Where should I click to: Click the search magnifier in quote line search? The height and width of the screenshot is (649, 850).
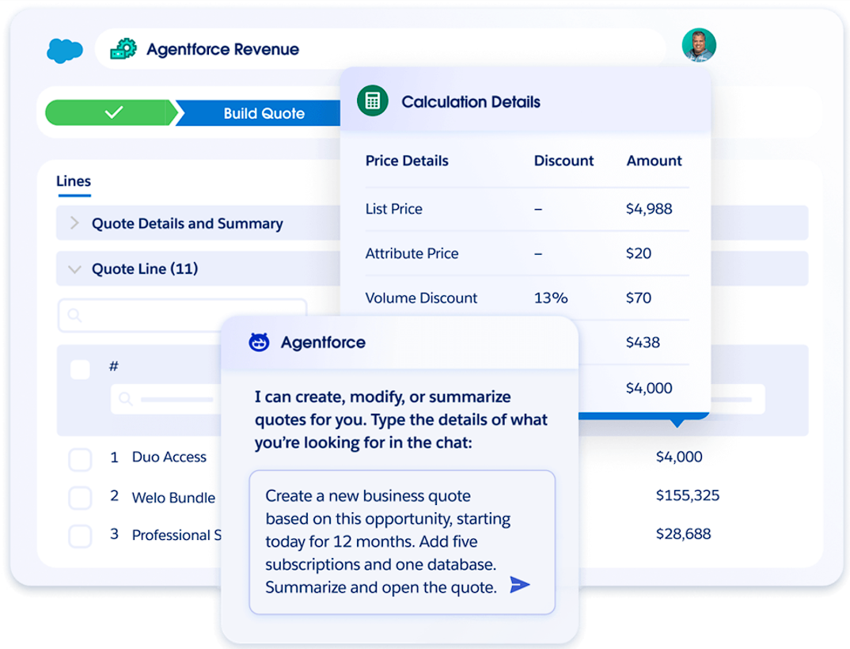(x=75, y=316)
